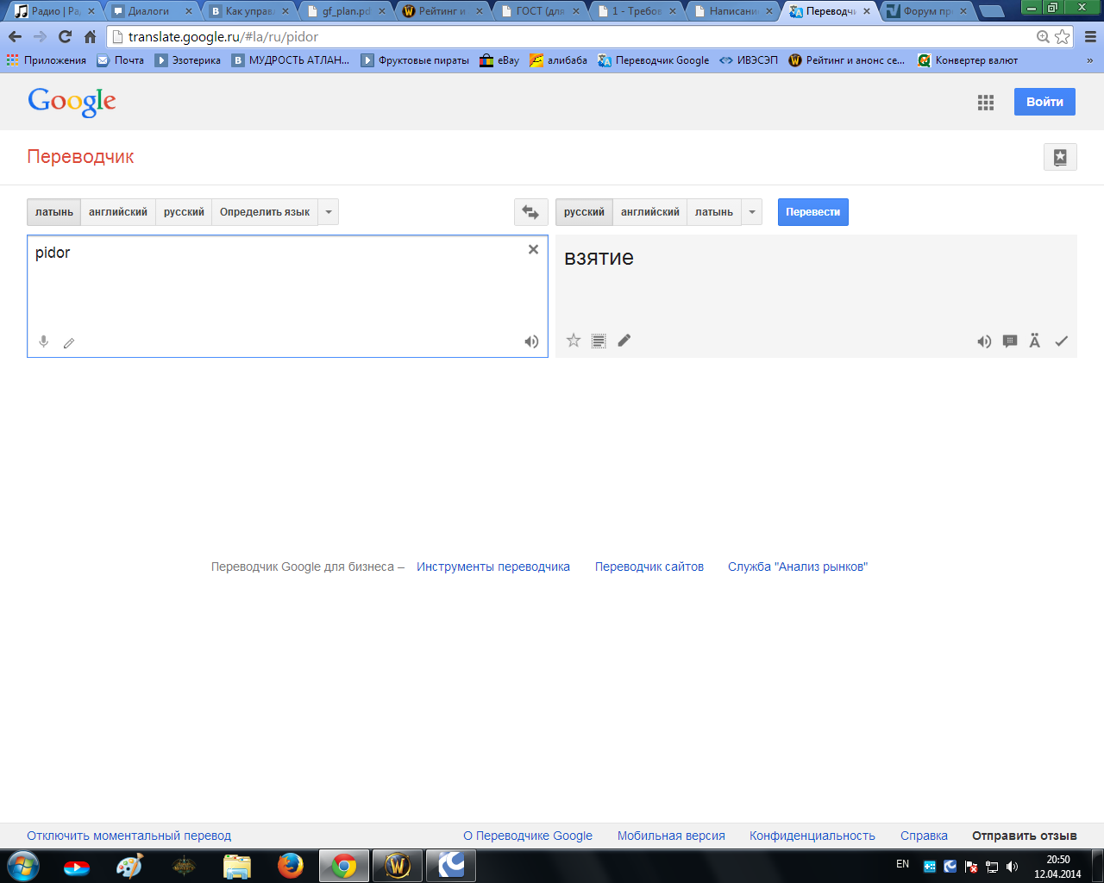Show example usage speech bubble icon

pyautogui.click(x=1010, y=341)
